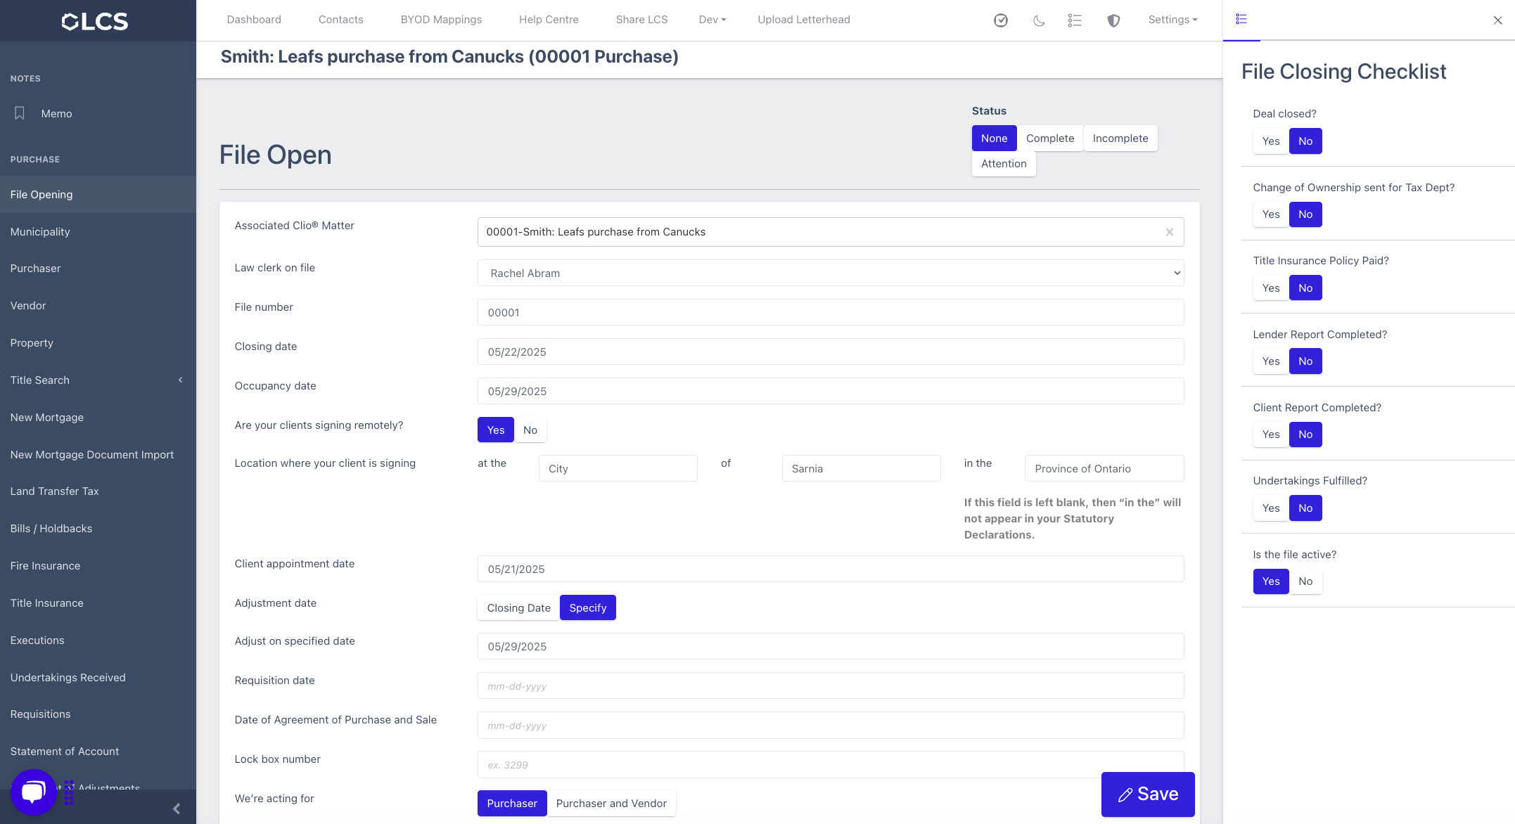Open Land Transfer Tax in the sidebar
The height and width of the screenshot is (824, 1515).
[55, 491]
